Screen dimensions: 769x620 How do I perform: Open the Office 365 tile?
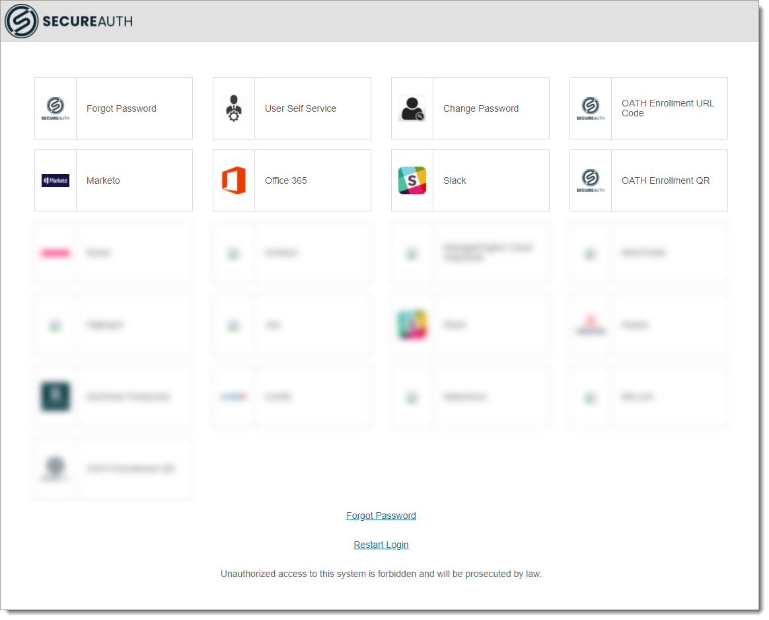291,180
